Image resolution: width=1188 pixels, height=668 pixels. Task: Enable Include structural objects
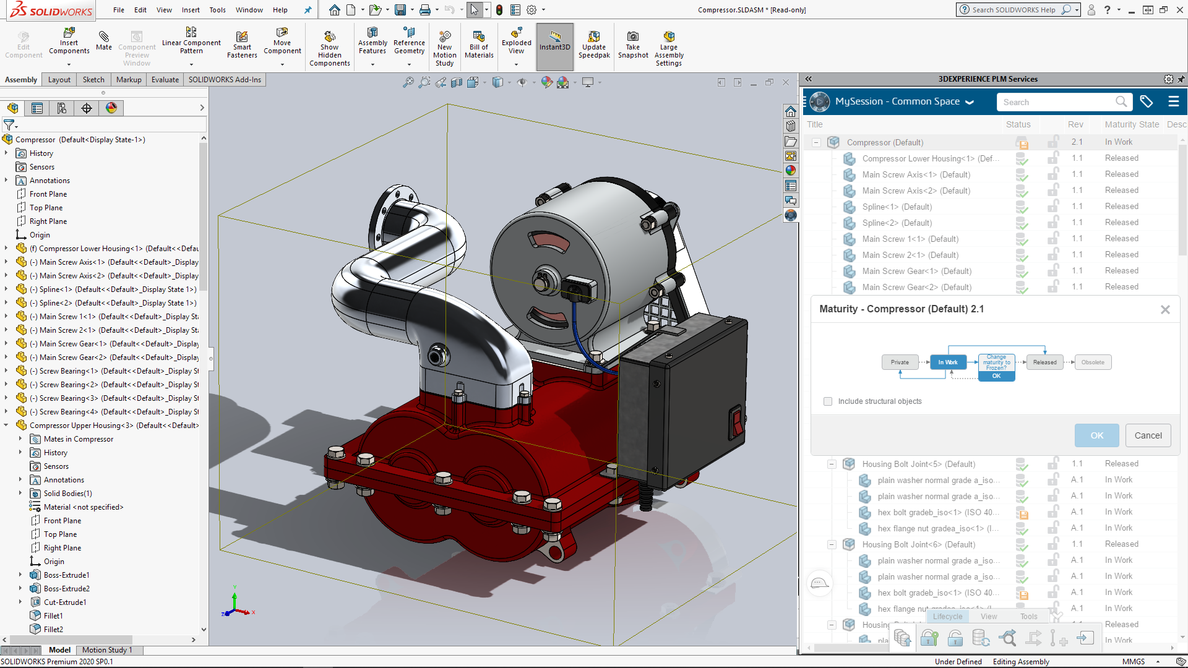click(828, 401)
